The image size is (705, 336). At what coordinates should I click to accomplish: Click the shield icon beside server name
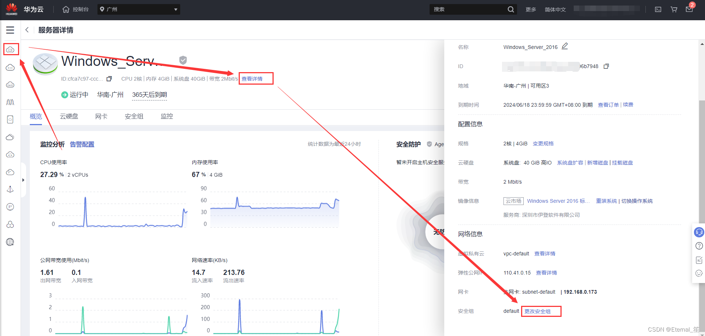click(183, 60)
